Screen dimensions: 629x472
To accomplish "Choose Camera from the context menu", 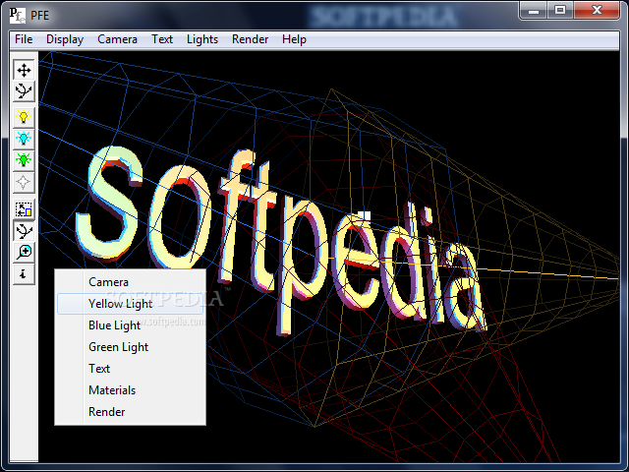I will click(x=131, y=282).
